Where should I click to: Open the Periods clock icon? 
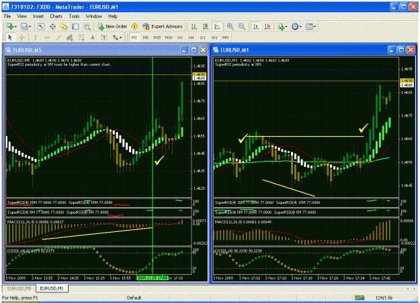tap(295, 26)
